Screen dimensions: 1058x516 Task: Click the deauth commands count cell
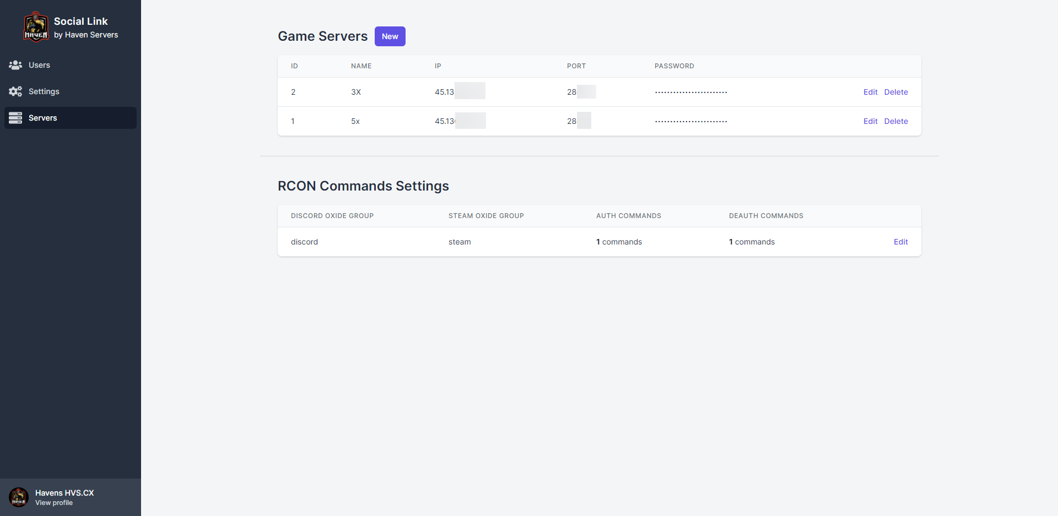(x=752, y=242)
